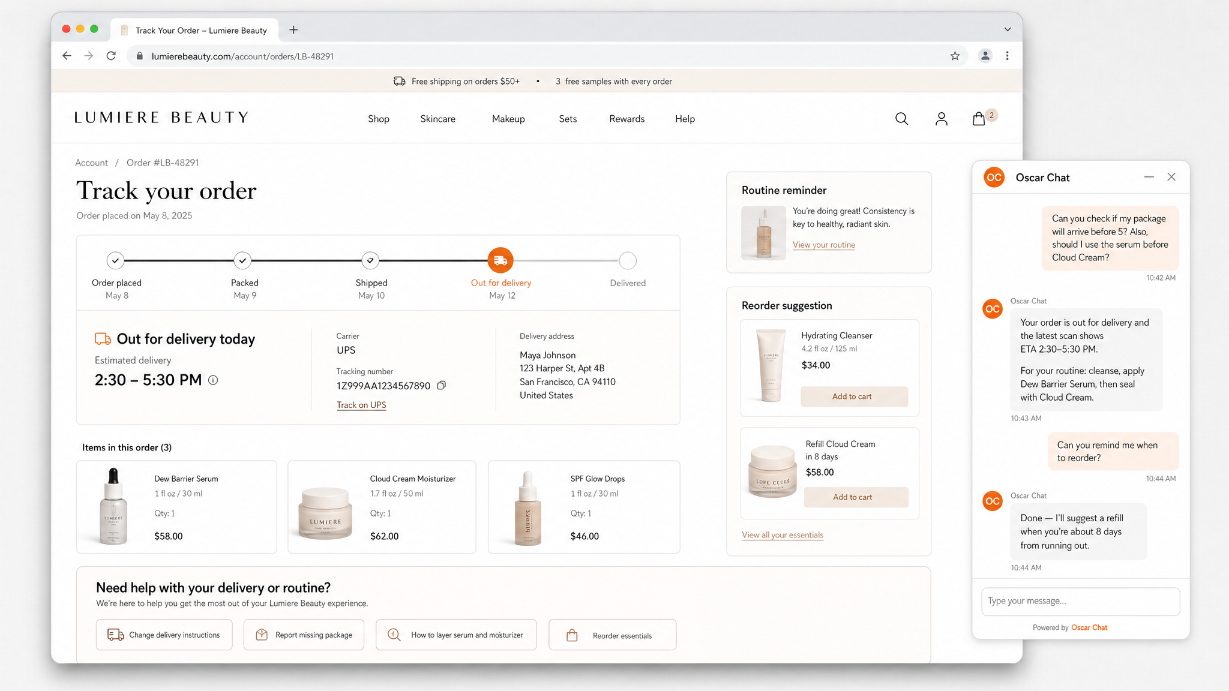Open the account person icon in the header
This screenshot has width=1229, height=691.
(941, 119)
